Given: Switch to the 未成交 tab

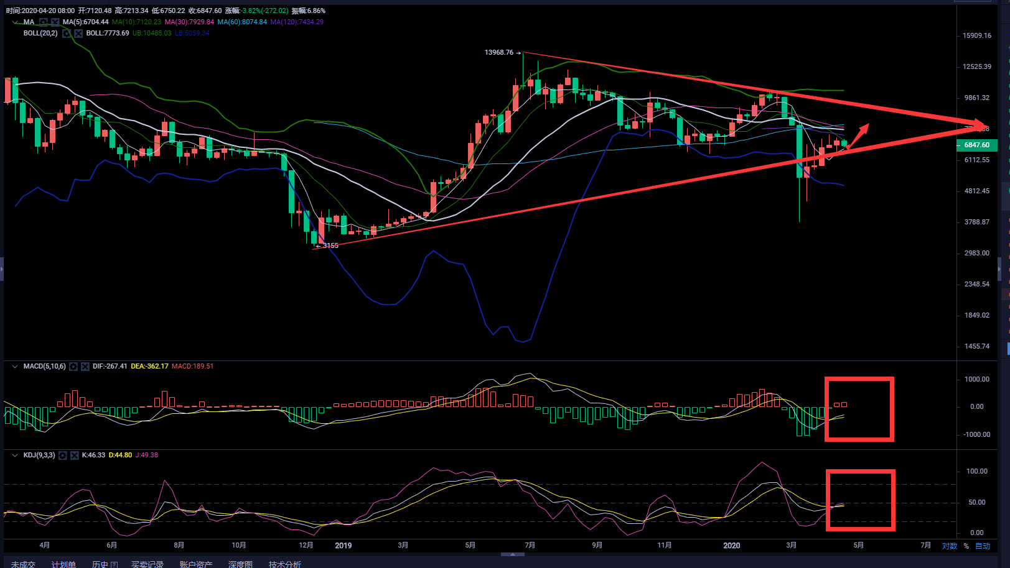Looking at the screenshot, I should [23, 564].
